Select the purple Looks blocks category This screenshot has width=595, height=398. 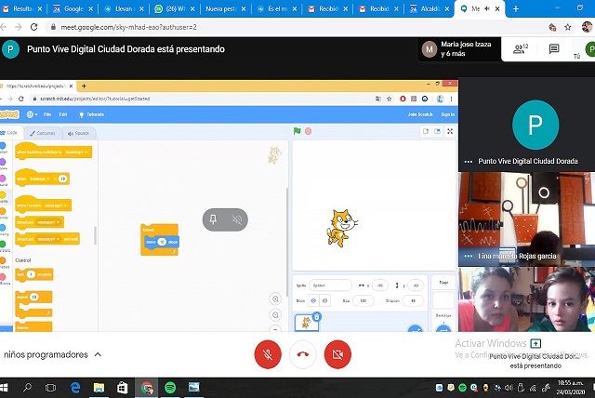[3, 162]
